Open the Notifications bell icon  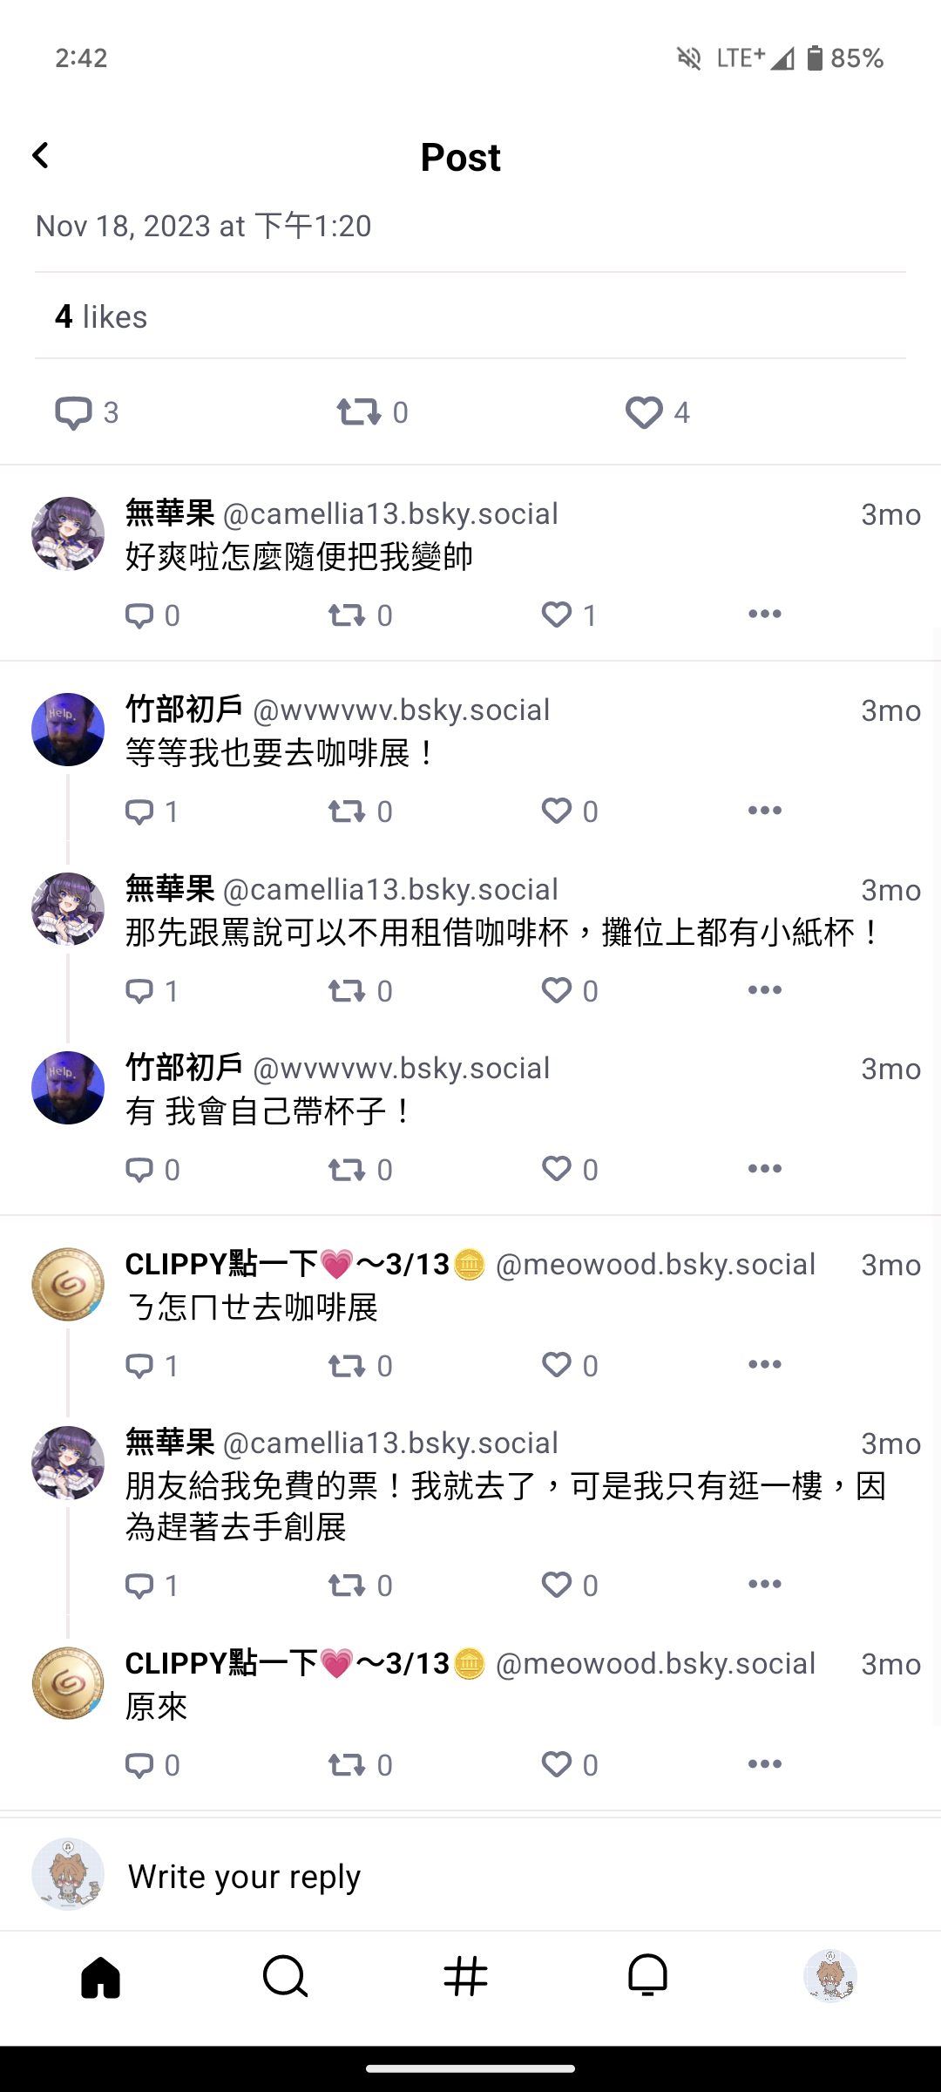(x=648, y=1976)
